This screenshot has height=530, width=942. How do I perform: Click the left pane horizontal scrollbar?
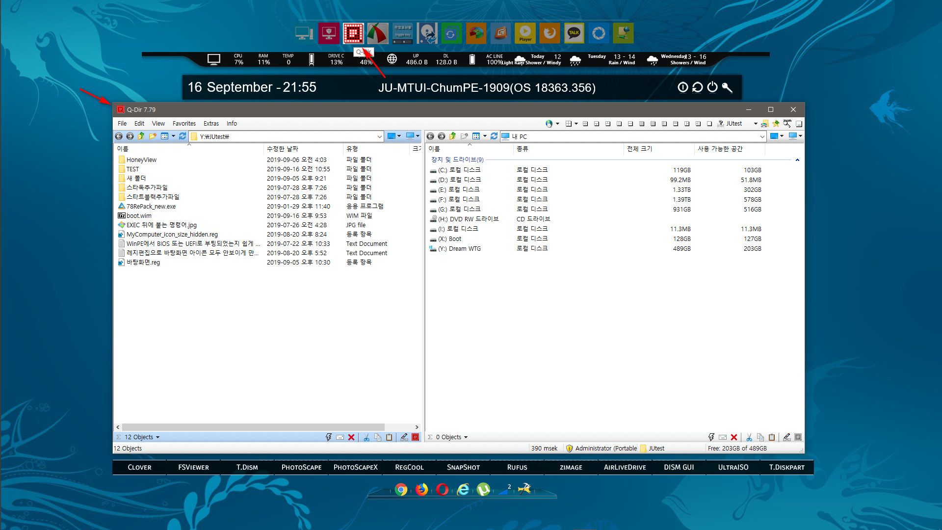point(253,427)
